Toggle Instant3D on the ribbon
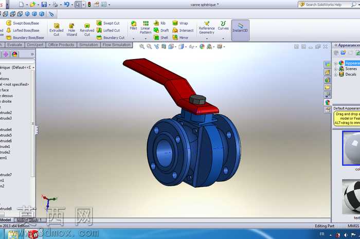The image size is (360, 239). pyautogui.click(x=240, y=30)
